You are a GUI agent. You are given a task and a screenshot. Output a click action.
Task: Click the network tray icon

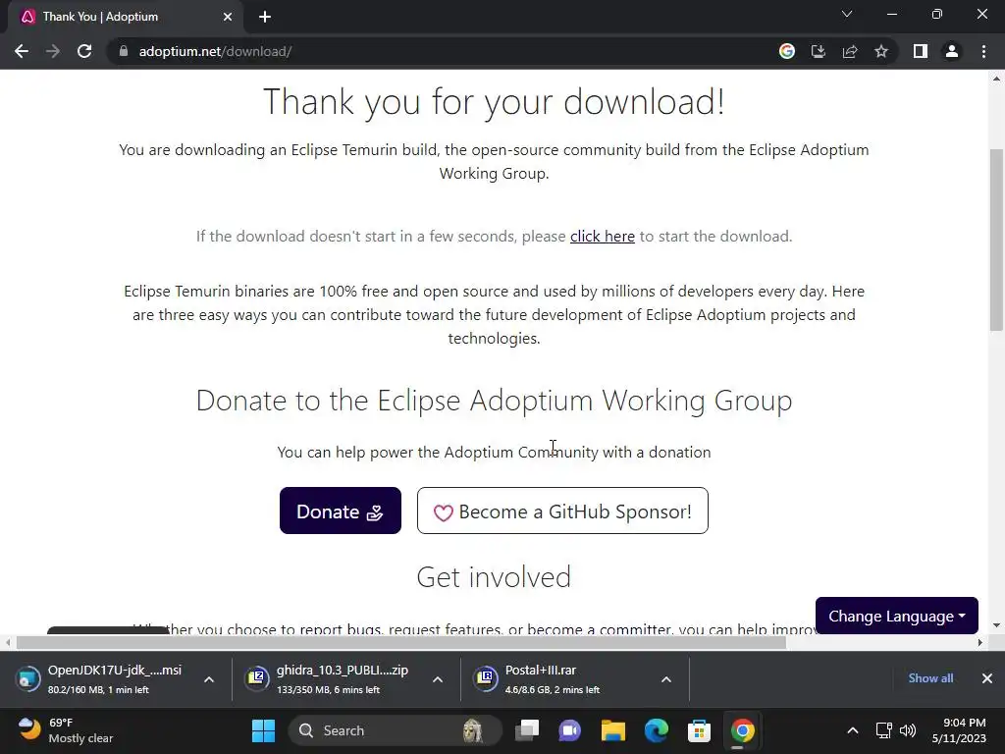[x=884, y=730]
